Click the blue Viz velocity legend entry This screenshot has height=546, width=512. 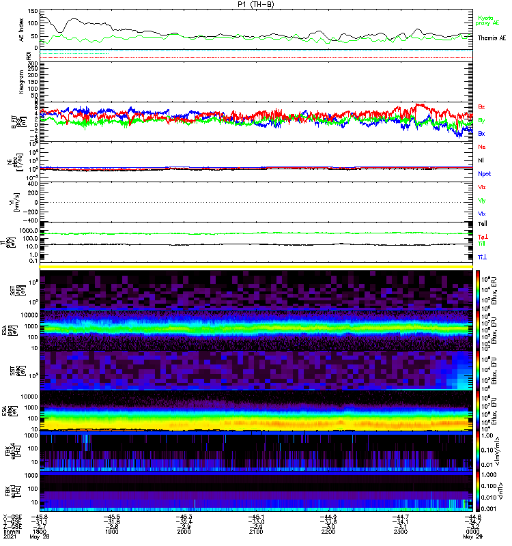tap(482, 214)
